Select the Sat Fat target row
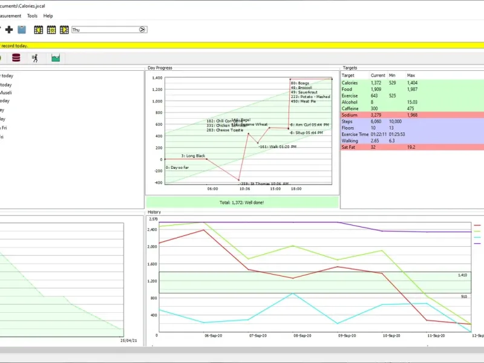This screenshot has height=363, width=484. pos(412,147)
